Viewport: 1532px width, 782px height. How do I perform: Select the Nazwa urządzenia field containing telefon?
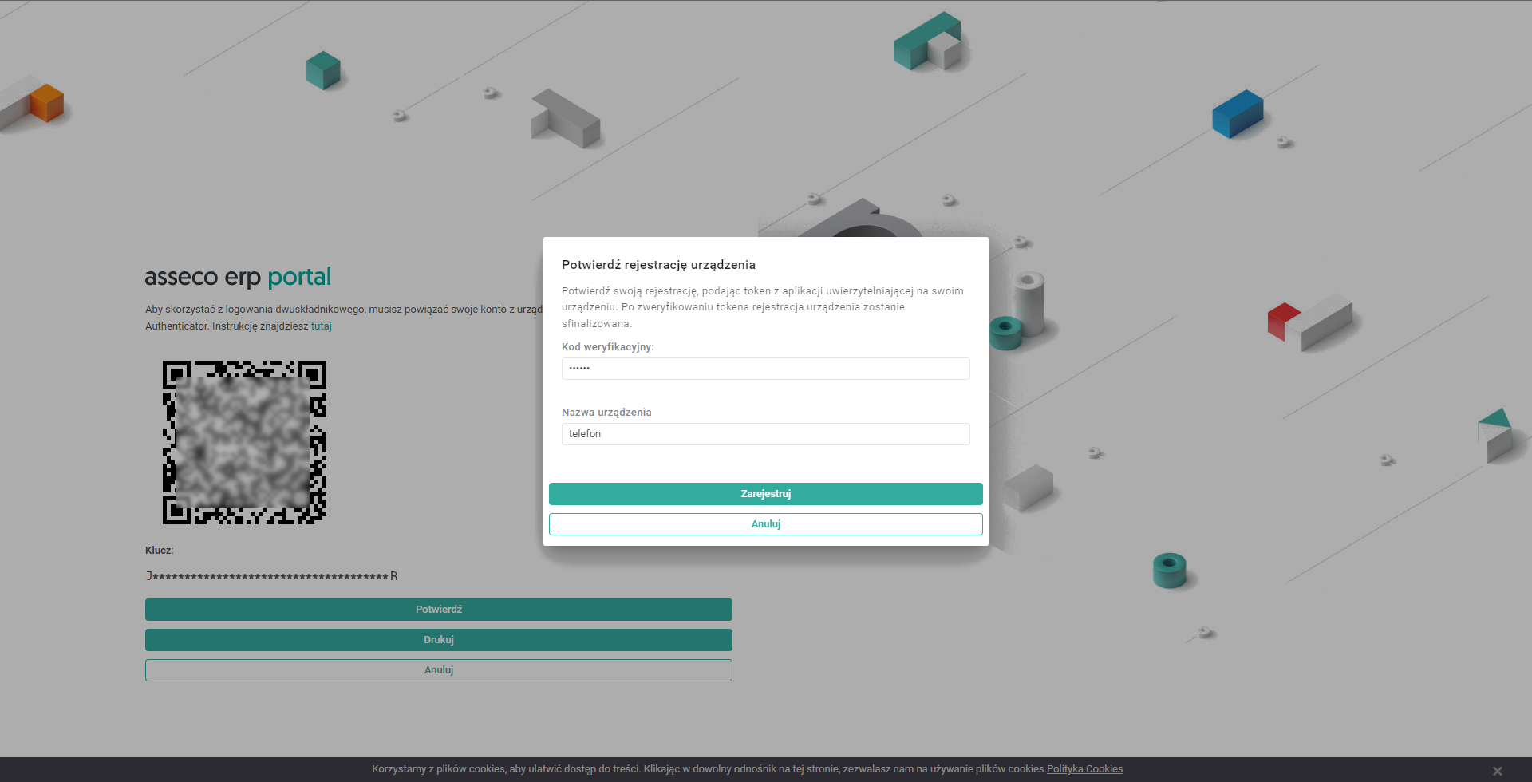click(766, 434)
